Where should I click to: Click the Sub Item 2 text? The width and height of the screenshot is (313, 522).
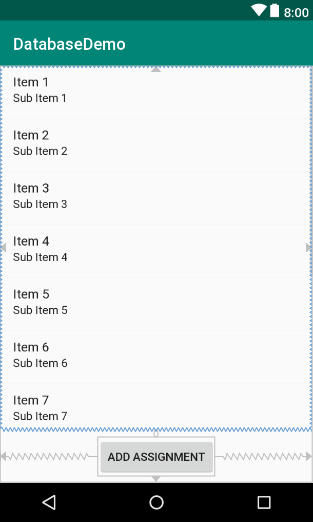[x=40, y=151]
